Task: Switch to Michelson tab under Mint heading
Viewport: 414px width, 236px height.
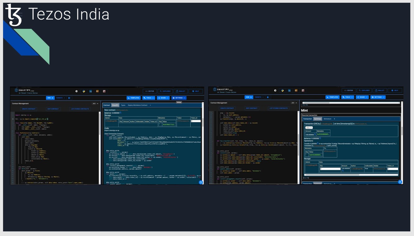Action: pyautogui.click(x=327, y=119)
